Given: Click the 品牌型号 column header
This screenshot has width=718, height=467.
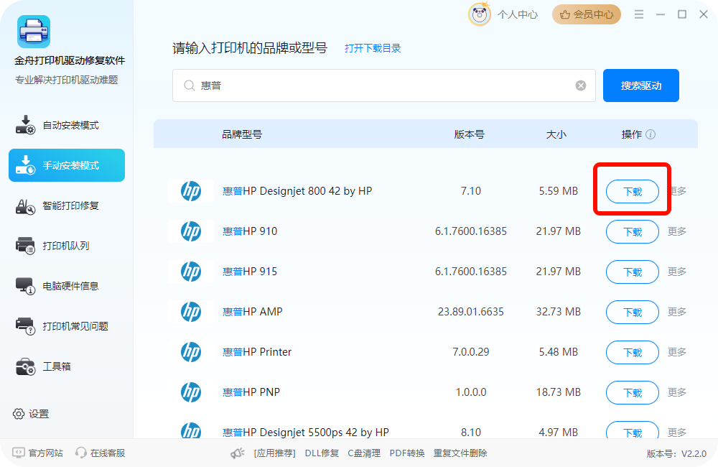Looking at the screenshot, I should (242, 134).
